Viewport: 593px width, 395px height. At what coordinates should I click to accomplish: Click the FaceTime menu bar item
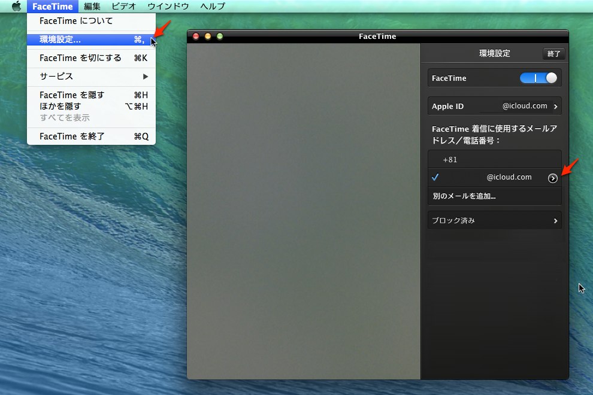click(x=53, y=6)
